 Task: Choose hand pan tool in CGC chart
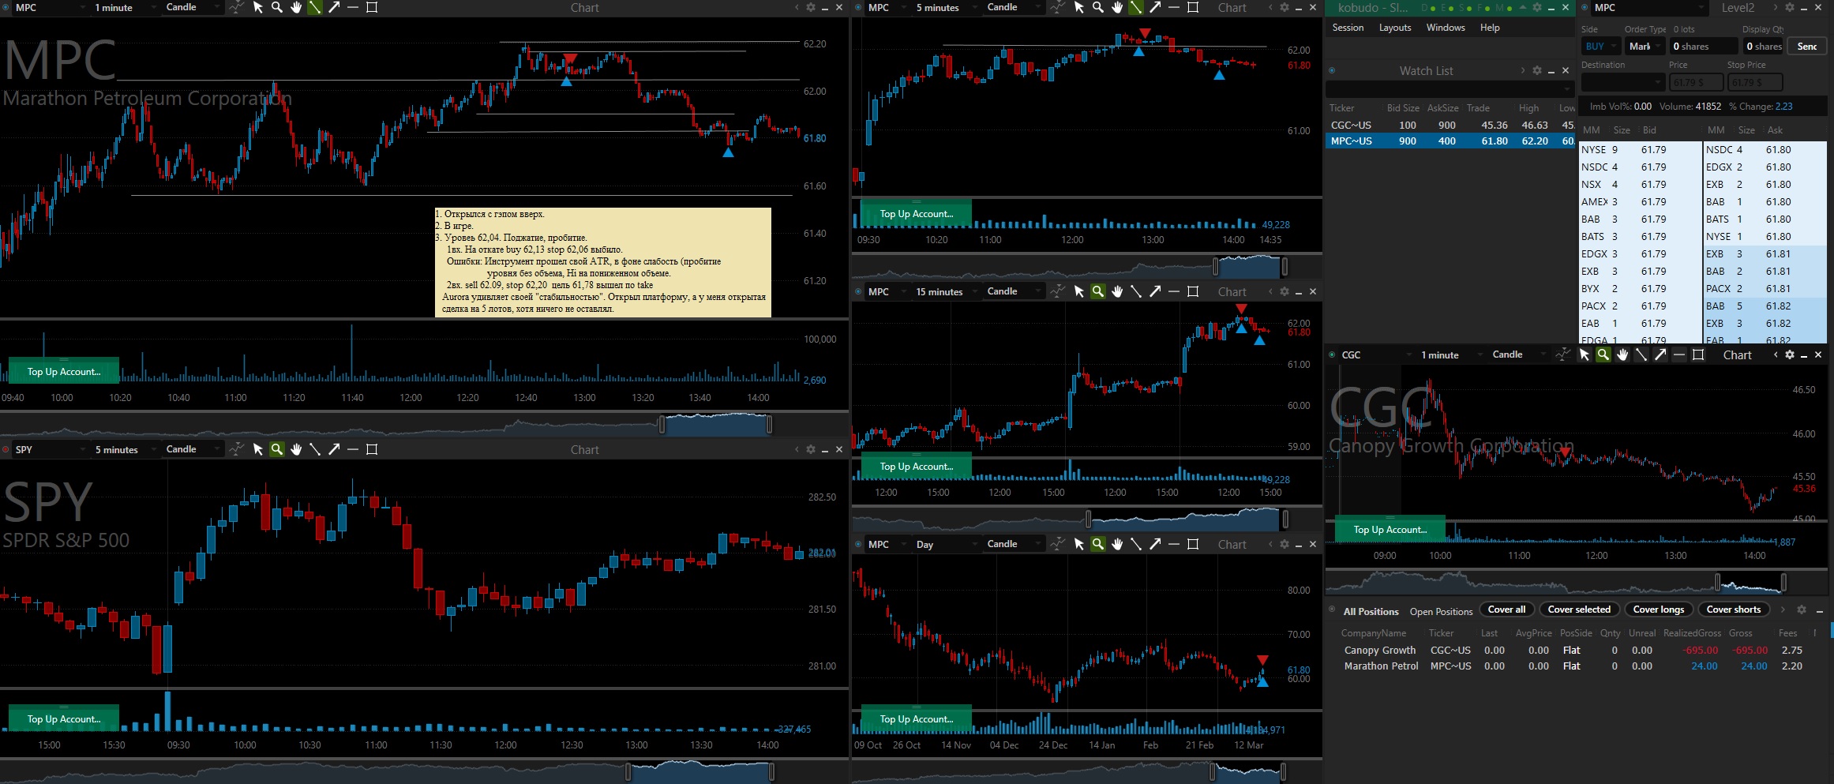(1622, 354)
